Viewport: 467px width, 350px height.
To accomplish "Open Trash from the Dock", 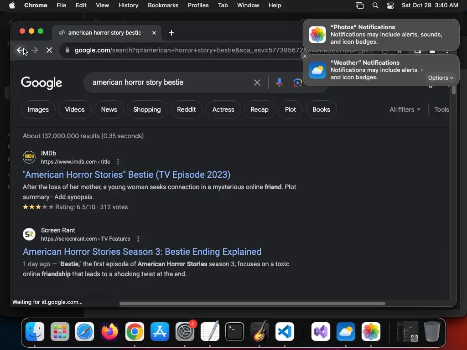I will pos(432,331).
